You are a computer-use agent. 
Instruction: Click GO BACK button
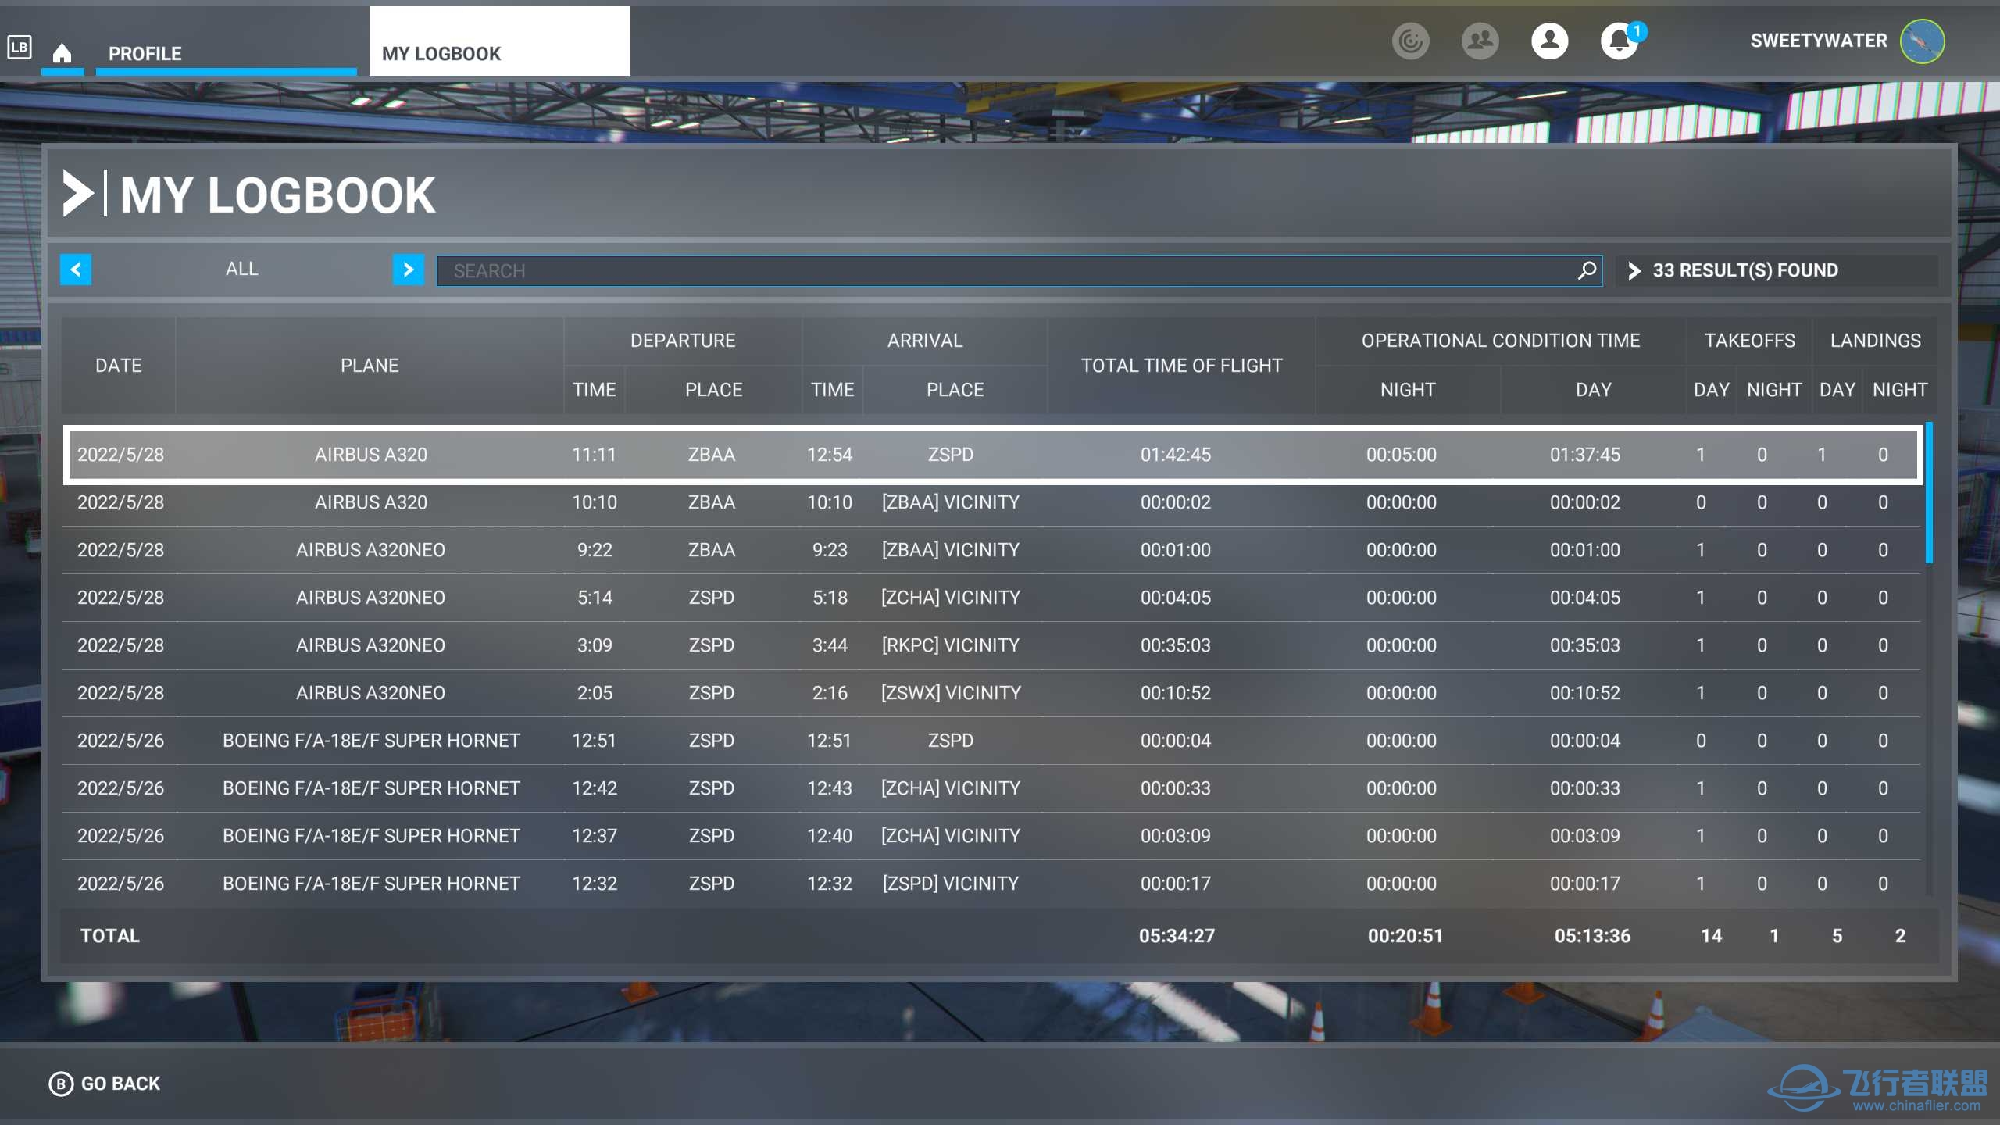(x=120, y=1084)
